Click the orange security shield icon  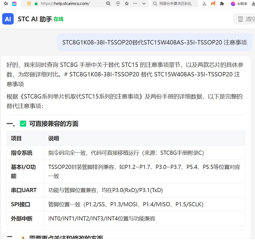(29, 4)
